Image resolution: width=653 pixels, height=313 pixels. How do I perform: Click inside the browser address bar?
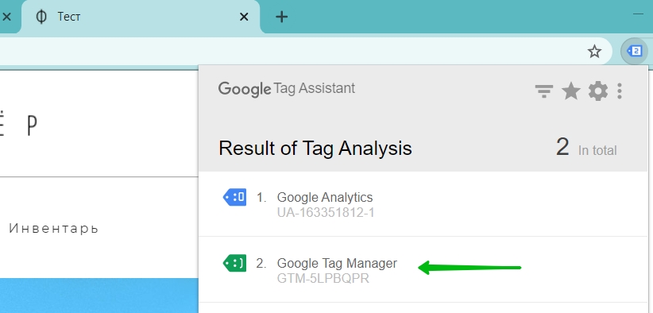click(292, 52)
